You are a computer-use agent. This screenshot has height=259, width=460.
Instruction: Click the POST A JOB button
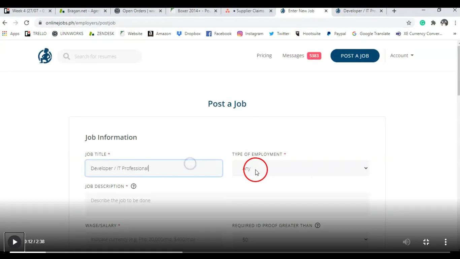point(355,56)
